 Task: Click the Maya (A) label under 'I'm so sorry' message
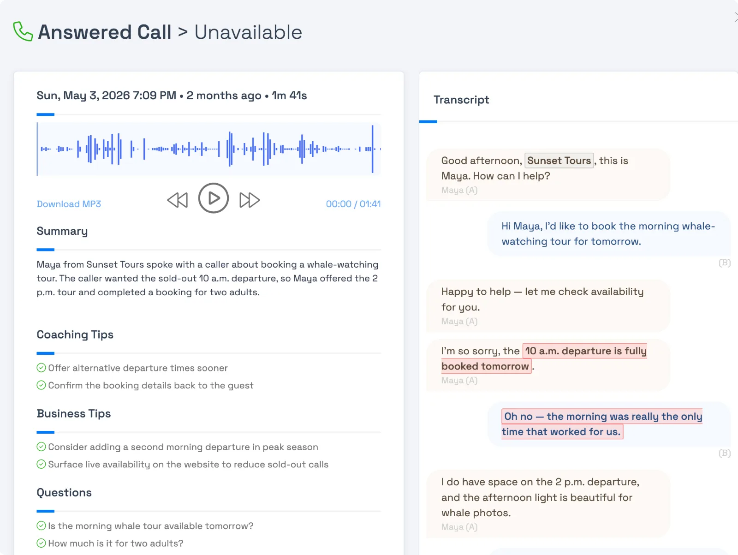click(459, 381)
